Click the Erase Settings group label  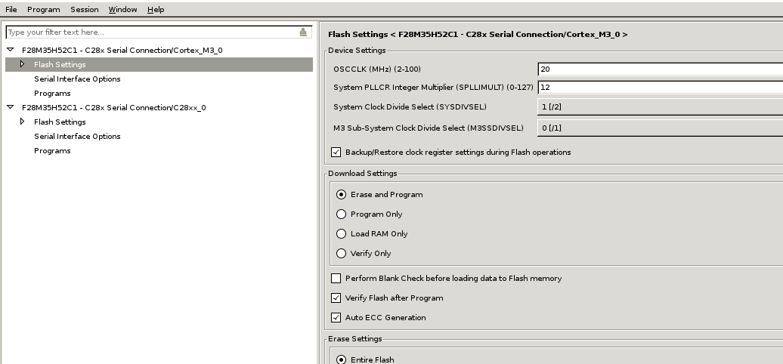click(355, 338)
